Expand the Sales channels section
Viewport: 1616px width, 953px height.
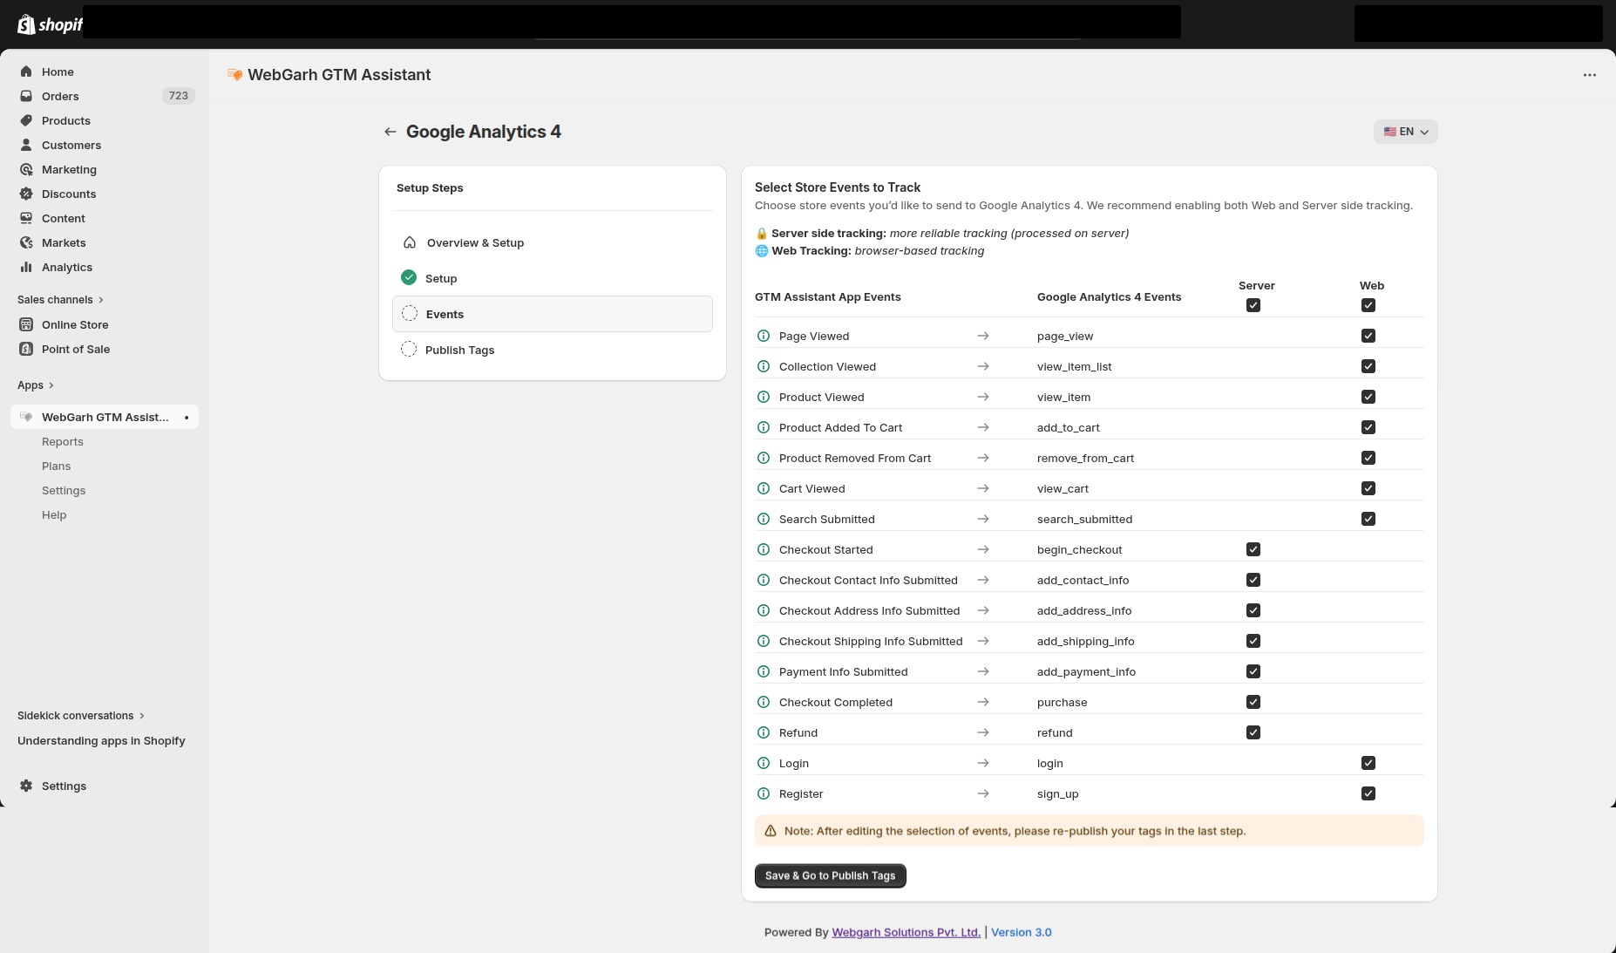[x=60, y=300]
